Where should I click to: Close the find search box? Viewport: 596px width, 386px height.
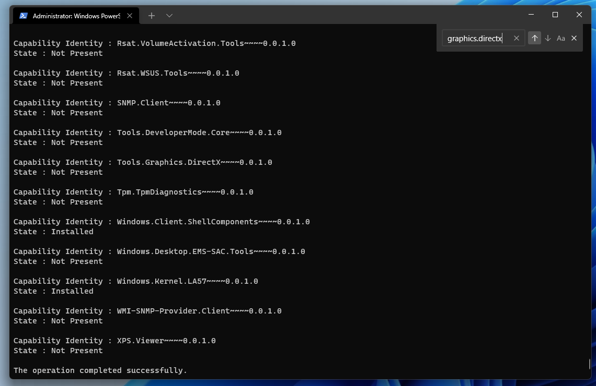point(574,38)
